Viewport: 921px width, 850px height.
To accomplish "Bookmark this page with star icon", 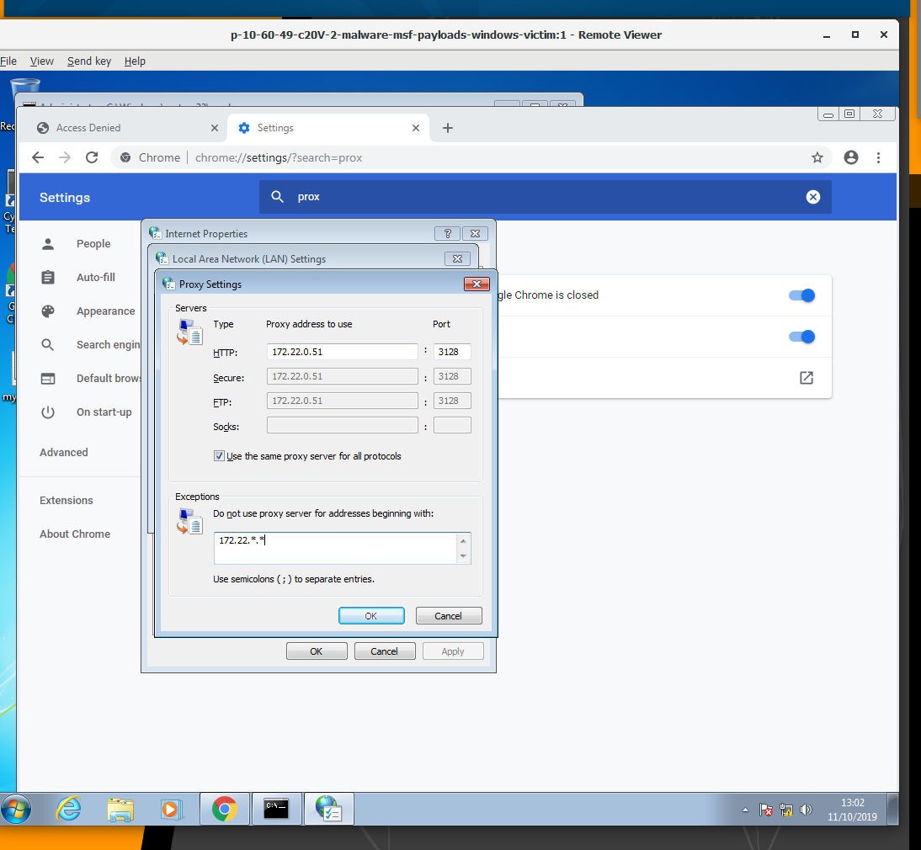I will click(817, 157).
